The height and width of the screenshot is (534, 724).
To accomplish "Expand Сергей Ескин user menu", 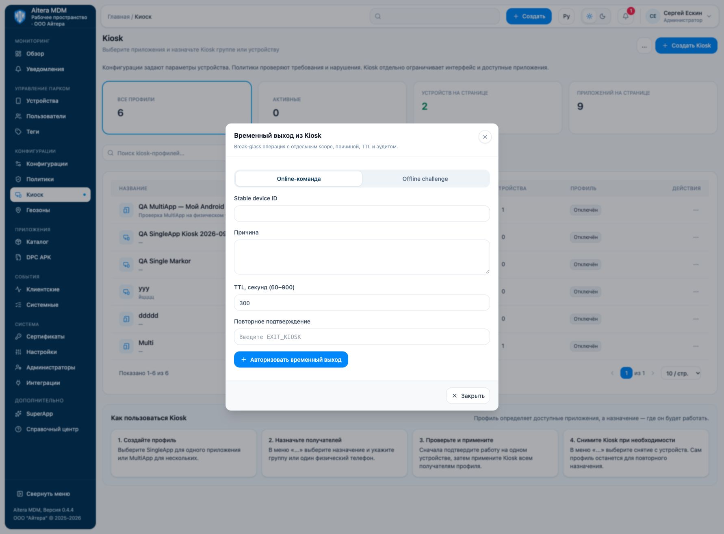I will coord(678,16).
